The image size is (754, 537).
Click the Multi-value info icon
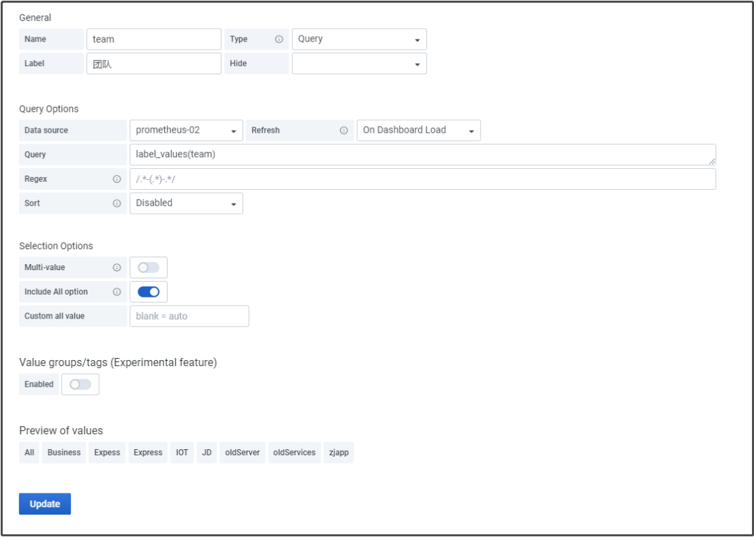click(x=116, y=268)
